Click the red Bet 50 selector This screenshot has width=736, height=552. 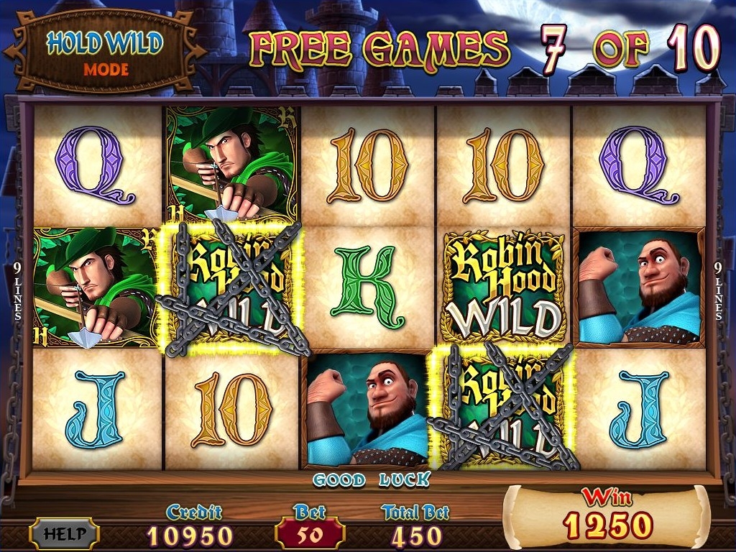click(310, 534)
